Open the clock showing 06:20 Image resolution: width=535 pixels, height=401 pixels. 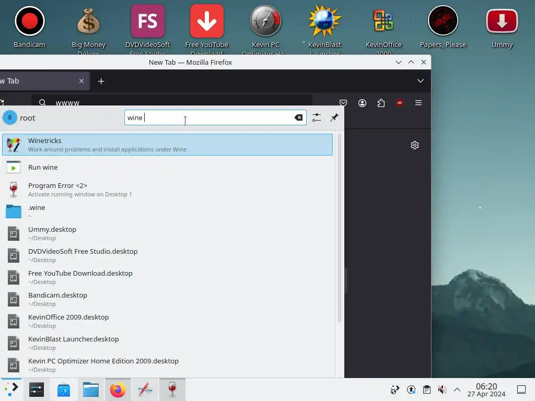[x=486, y=390]
